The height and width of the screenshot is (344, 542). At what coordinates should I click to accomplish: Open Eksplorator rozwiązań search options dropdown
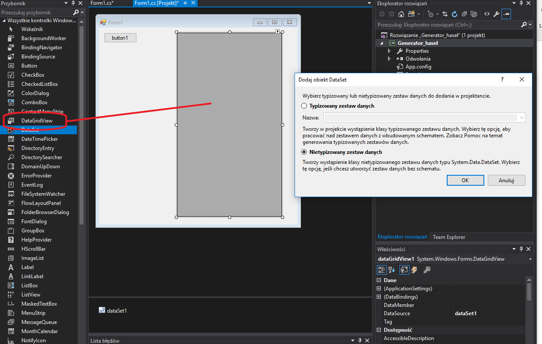(x=530, y=25)
